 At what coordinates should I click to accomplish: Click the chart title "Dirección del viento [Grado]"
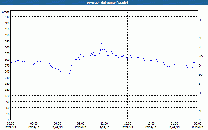click(107, 3)
